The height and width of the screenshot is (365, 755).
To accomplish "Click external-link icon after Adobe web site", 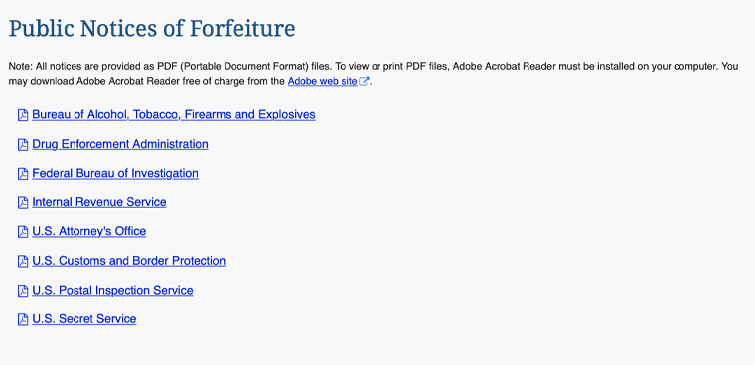I will pos(364,81).
